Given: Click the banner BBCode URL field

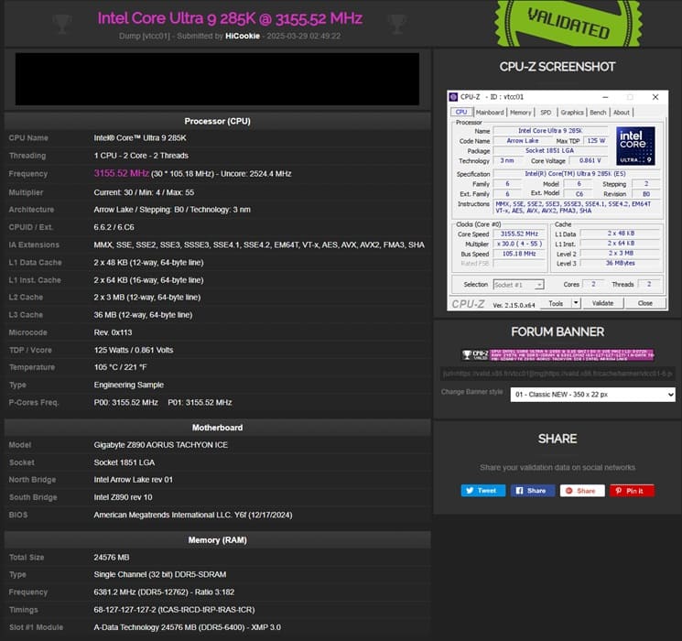Looking at the screenshot, I should pyautogui.click(x=558, y=374).
